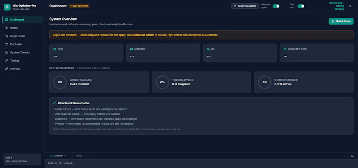358x168 pixels.
Task: Collapse the Console panel via its chevron
Action: click(65, 156)
